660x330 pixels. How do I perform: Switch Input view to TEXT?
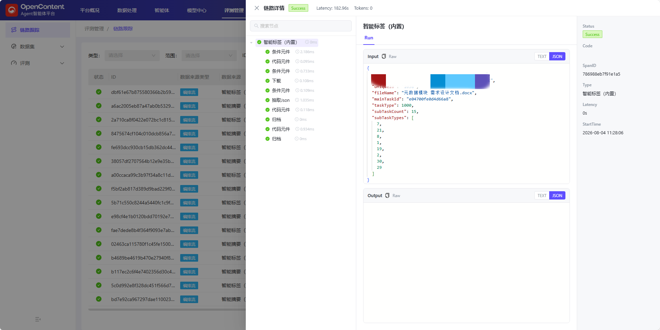[x=542, y=56]
